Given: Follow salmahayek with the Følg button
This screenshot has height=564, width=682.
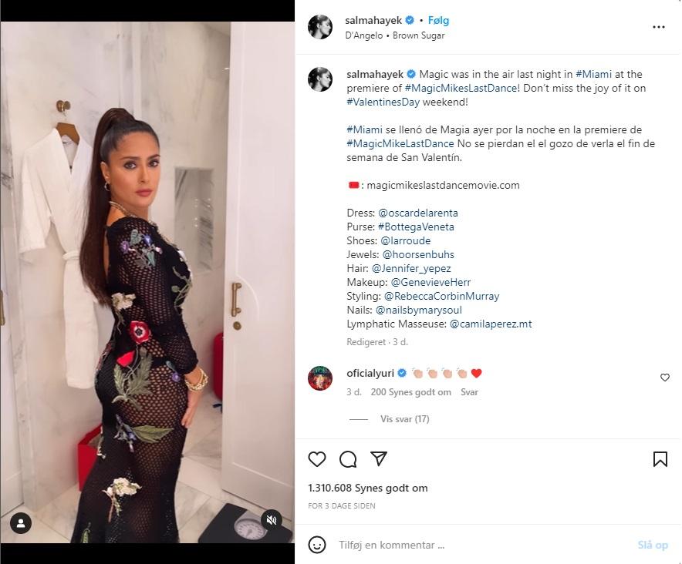Looking at the screenshot, I should pyautogui.click(x=438, y=21).
